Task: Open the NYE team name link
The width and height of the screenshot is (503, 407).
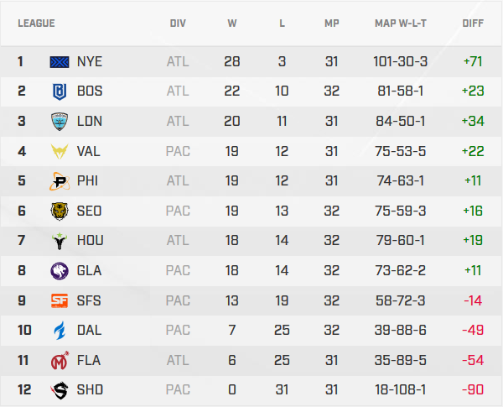Action: (89, 61)
